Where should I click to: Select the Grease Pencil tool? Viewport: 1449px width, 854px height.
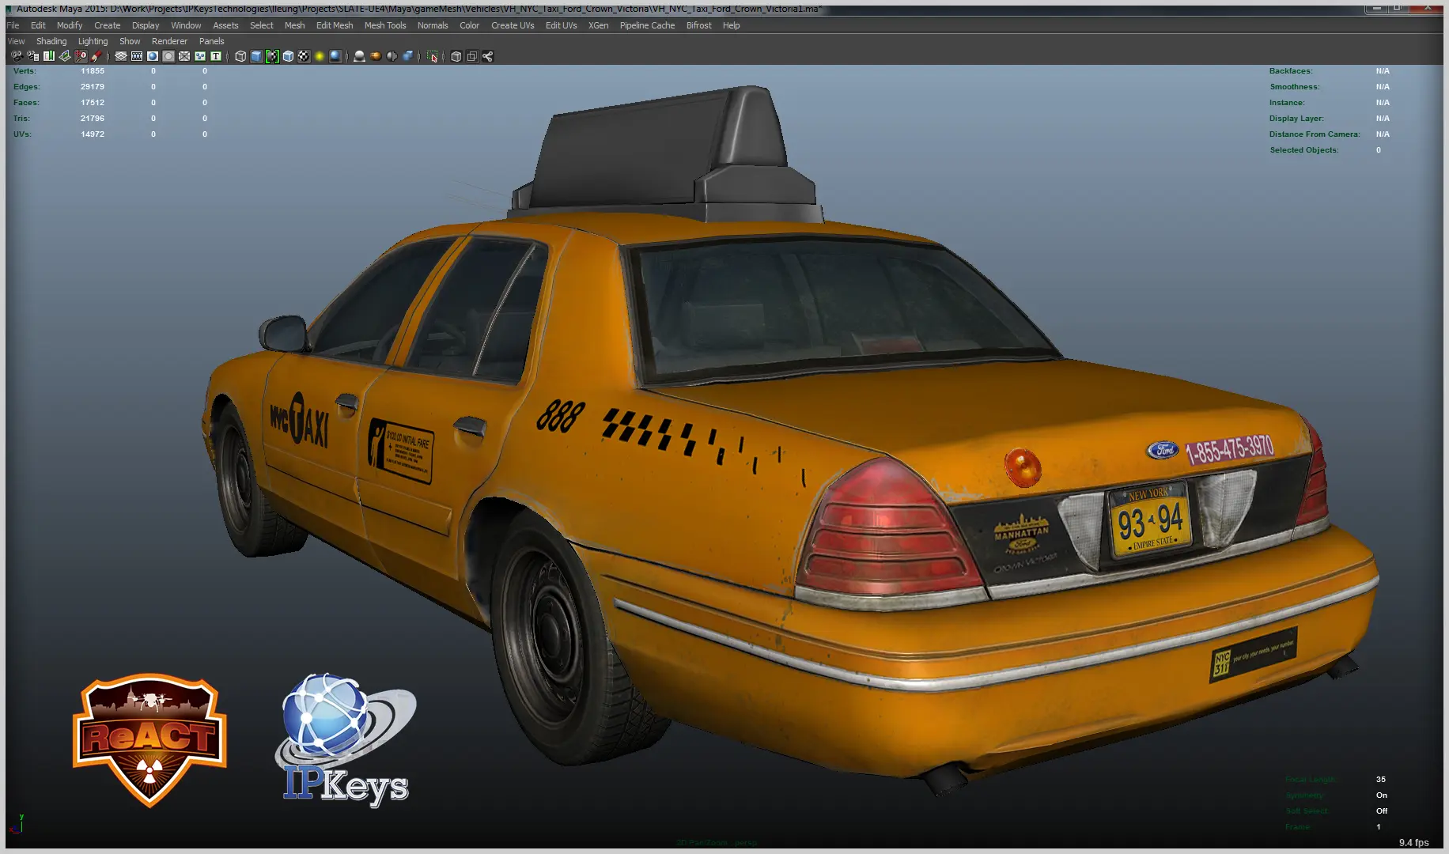96,56
